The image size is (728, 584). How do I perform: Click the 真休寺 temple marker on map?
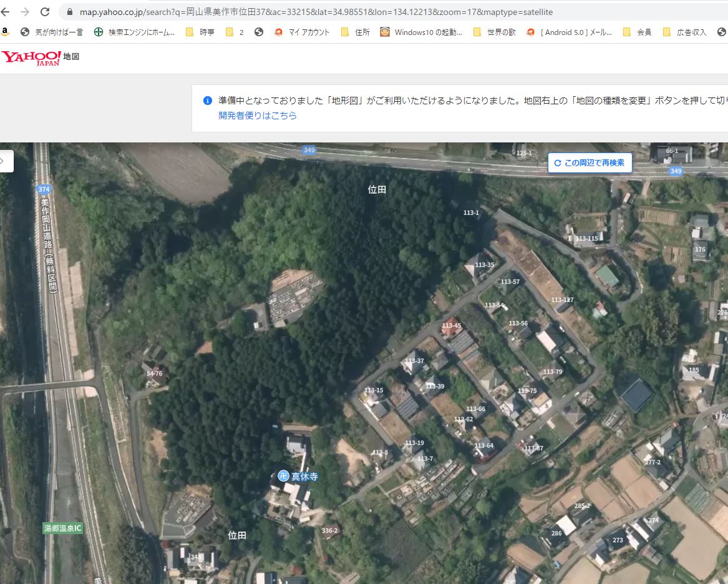(x=283, y=476)
